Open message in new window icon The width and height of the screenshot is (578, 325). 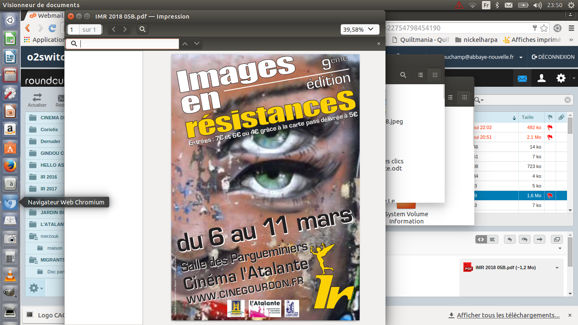(x=557, y=239)
